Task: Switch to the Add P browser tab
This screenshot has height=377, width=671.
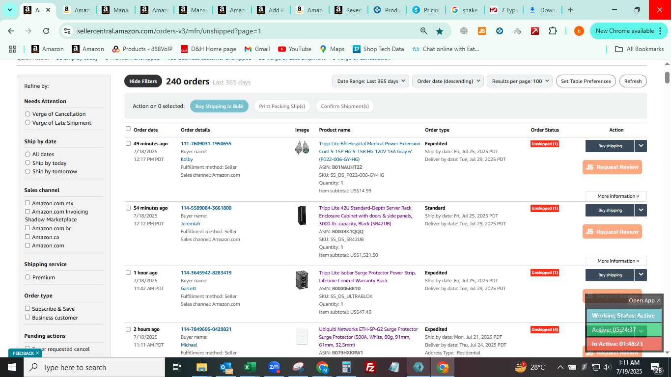Action: (270, 10)
